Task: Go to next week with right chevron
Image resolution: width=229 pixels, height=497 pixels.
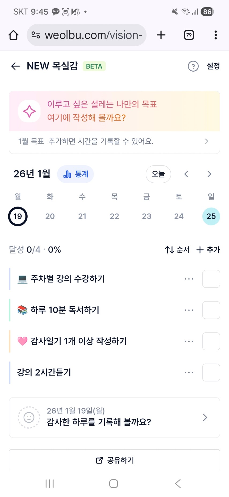Action: (209, 174)
